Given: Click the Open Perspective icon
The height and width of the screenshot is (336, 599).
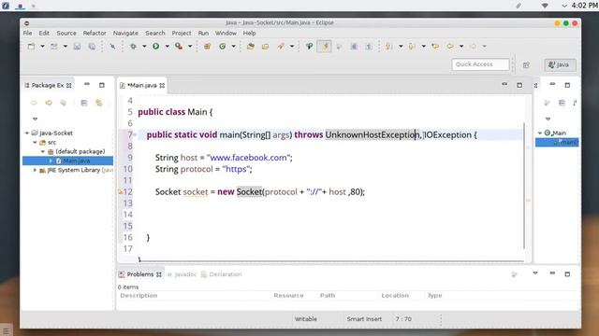Looking at the screenshot, I should tap(526, 64).
